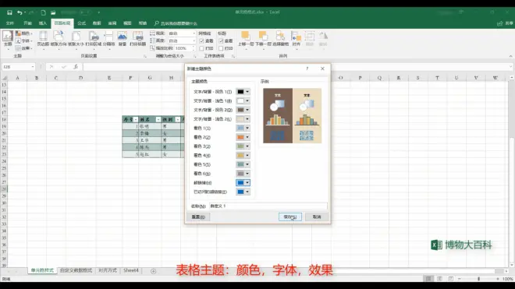Switch to the Data (数据) tab
The height and width of the screenshot is (289, 515).
[x=97, y=23]
